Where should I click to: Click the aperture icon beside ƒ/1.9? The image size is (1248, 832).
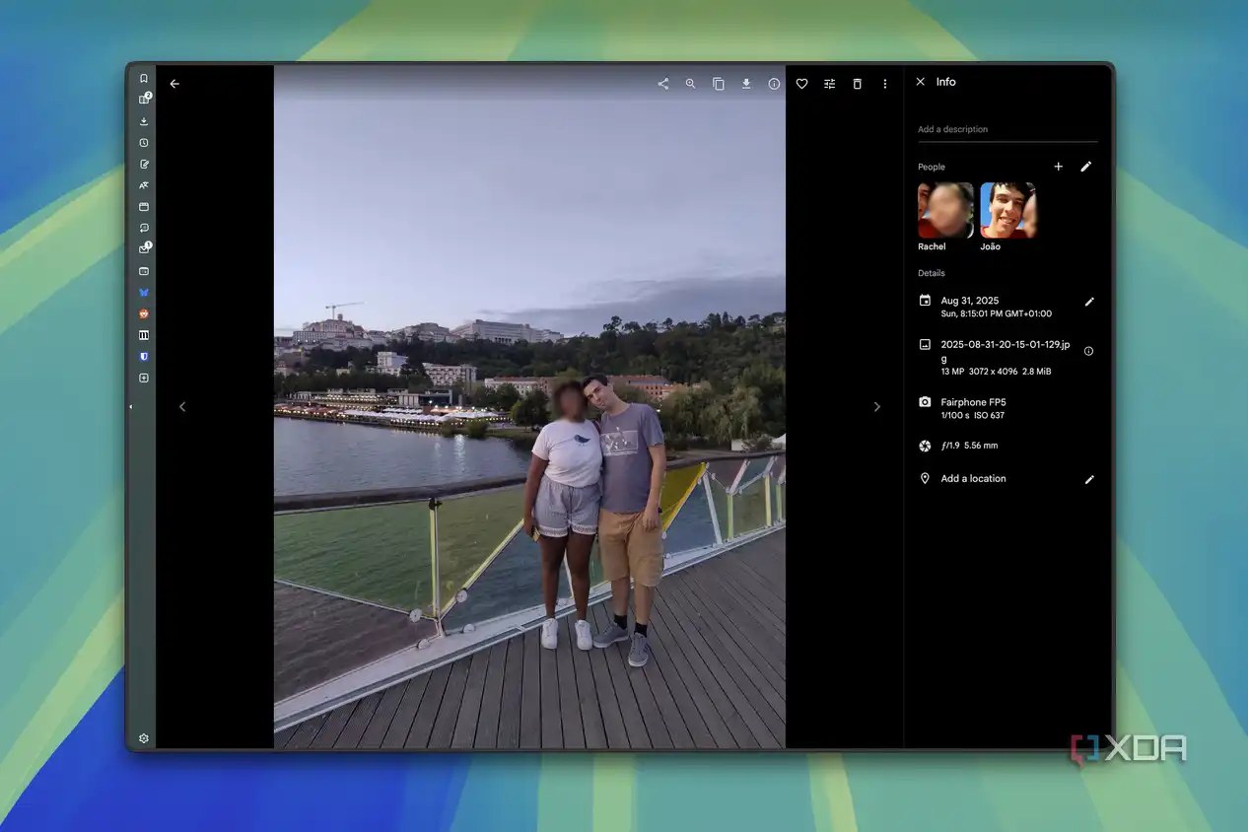click(925, 446)
